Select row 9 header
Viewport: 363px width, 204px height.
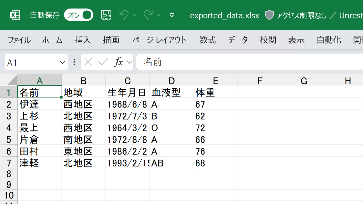pos(9,185)
